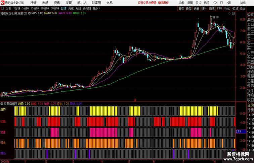Viewport: 254px width, 163px height.
Task: Open the 功能 menu
Action: point(181,3)
